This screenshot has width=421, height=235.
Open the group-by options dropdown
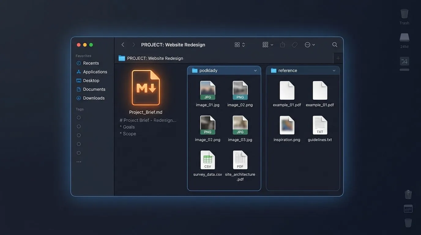pos(268,45)
